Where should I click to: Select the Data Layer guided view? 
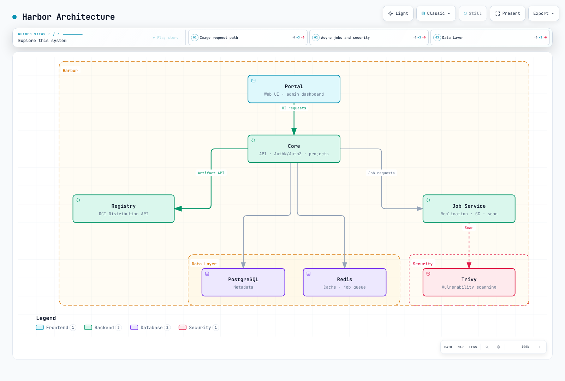click(490, 37)
